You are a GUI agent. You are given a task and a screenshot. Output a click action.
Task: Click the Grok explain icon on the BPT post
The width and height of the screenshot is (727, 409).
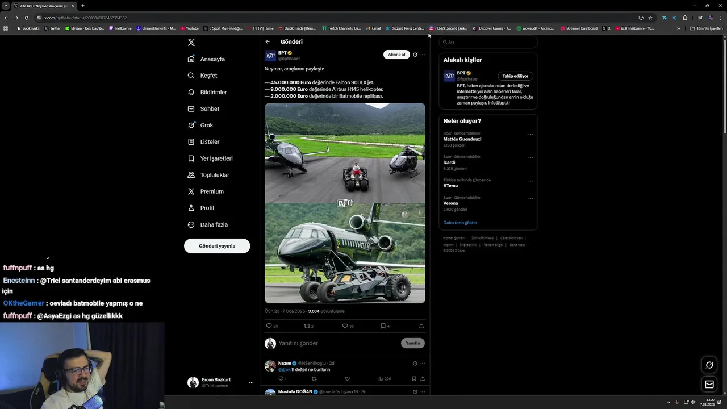coord(415,55)
